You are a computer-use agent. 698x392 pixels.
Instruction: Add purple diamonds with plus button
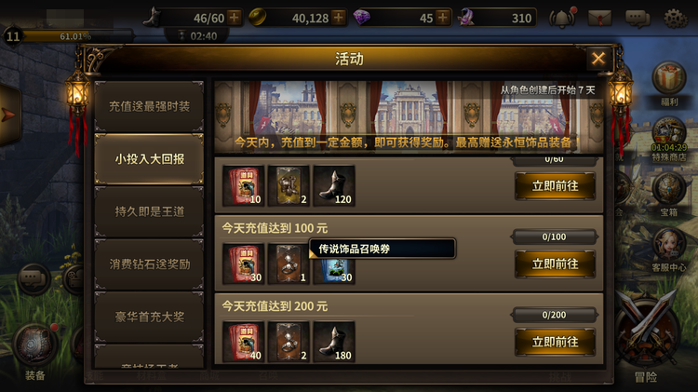tap(443, 18)
